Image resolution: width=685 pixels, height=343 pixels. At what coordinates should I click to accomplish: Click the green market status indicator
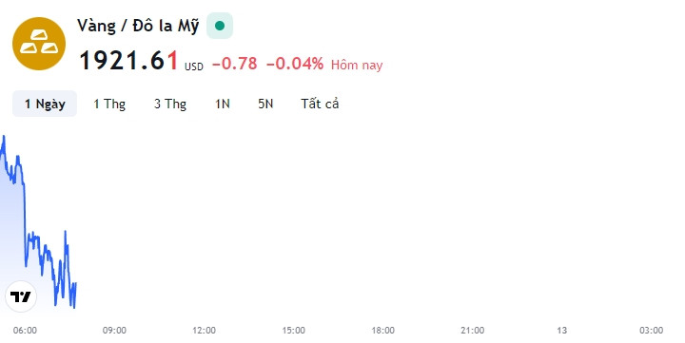(x=220, y=26)
